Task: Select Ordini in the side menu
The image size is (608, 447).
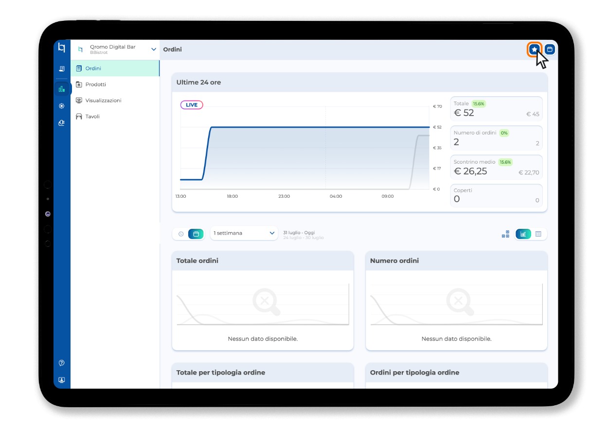Action: coord(115,69)
